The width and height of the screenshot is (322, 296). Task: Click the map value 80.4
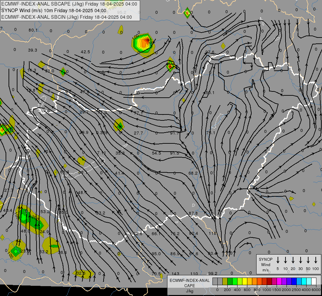coord(212,254)
